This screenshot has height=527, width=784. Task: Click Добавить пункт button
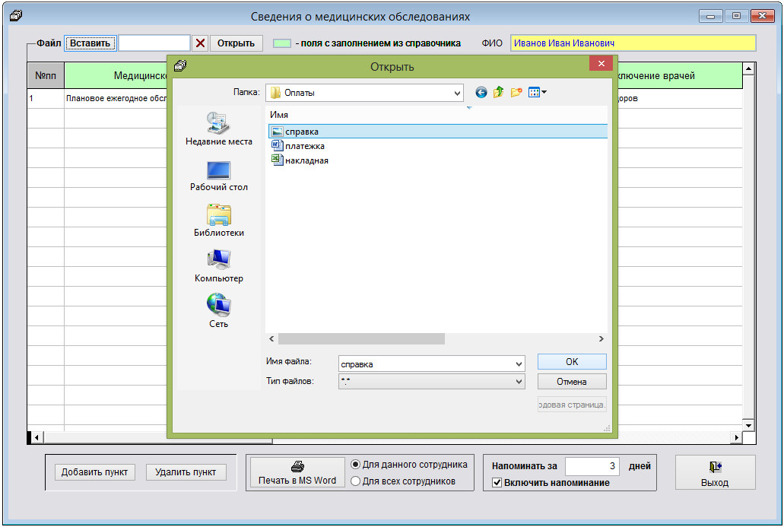click(94, 472)
